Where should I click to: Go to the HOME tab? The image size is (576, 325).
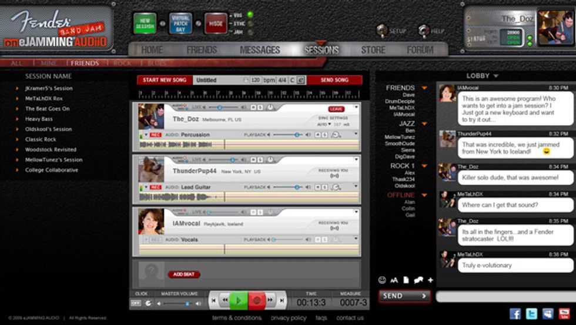[152, 50]
